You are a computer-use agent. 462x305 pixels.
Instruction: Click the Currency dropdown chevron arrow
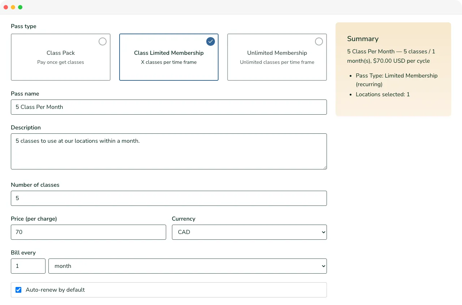click(323, 232)
